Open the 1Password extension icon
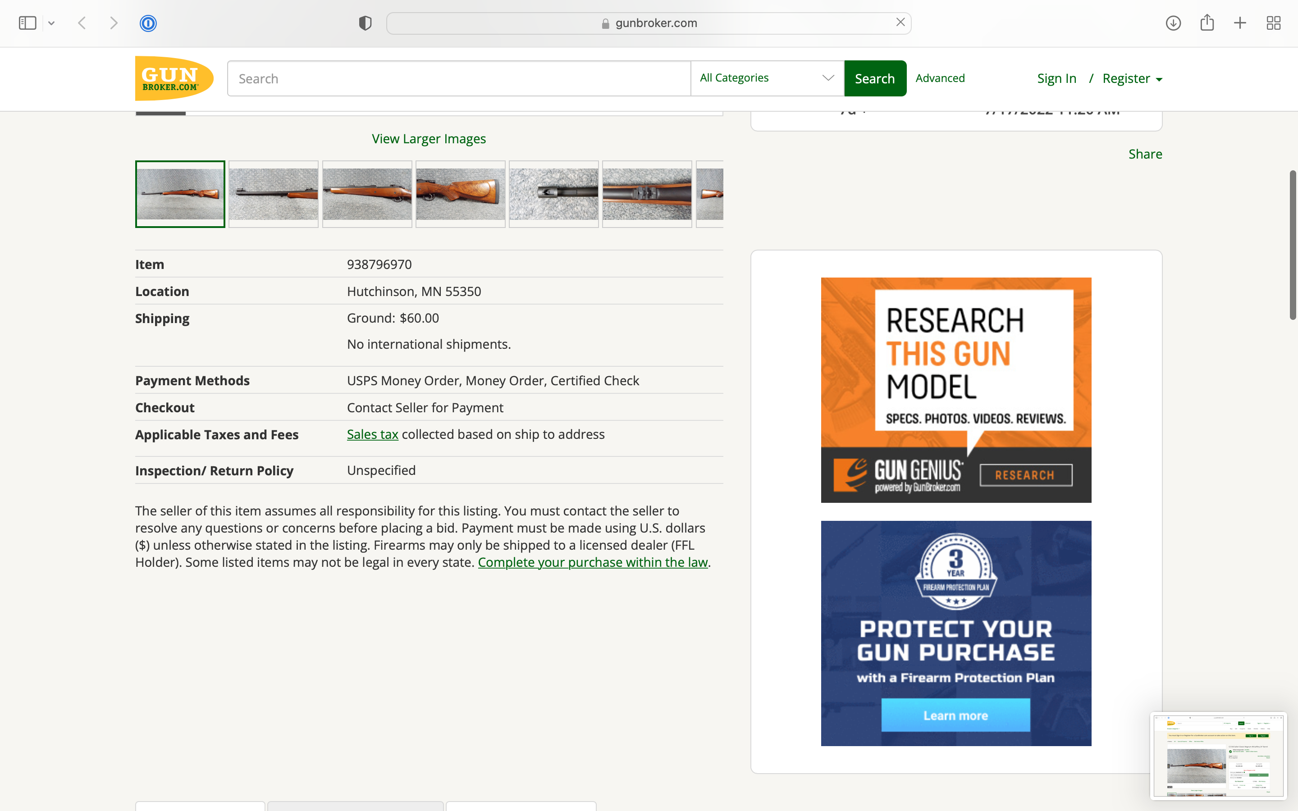The height and width of the screenshot is (811, 1298). point(148,23)
